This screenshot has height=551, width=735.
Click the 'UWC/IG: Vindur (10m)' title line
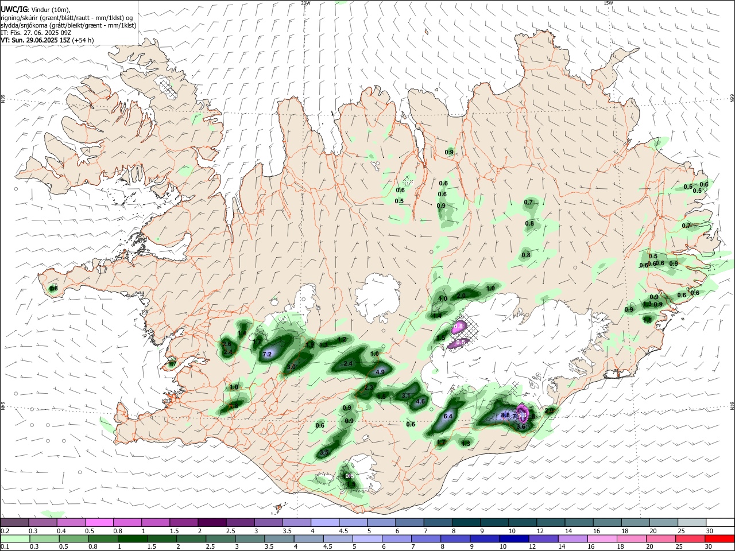pos(35,10)
